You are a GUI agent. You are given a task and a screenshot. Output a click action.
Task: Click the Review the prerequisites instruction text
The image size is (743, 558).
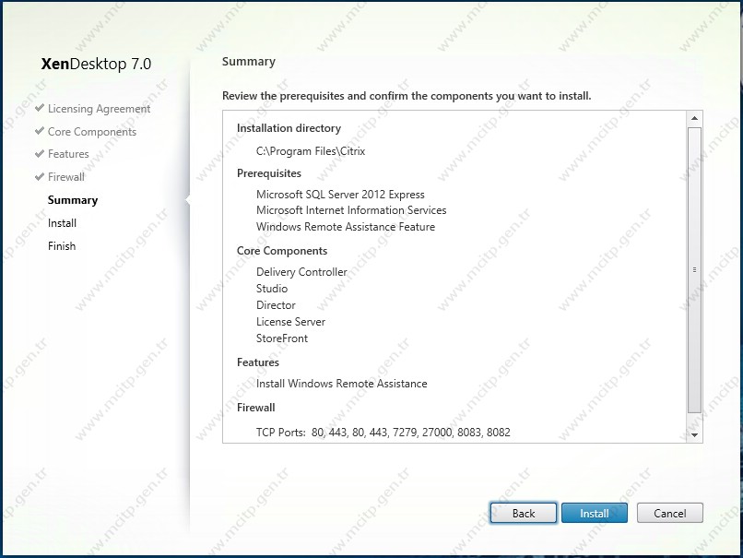point(407,96)
